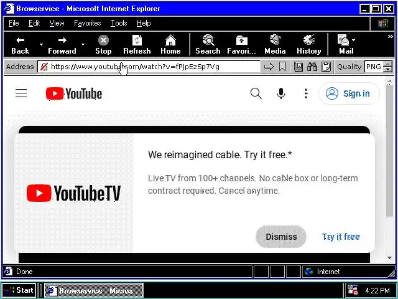Screen dimensions: 398x299
Task: Click the YouTube search magnifier icon
Action: (256, 93)
